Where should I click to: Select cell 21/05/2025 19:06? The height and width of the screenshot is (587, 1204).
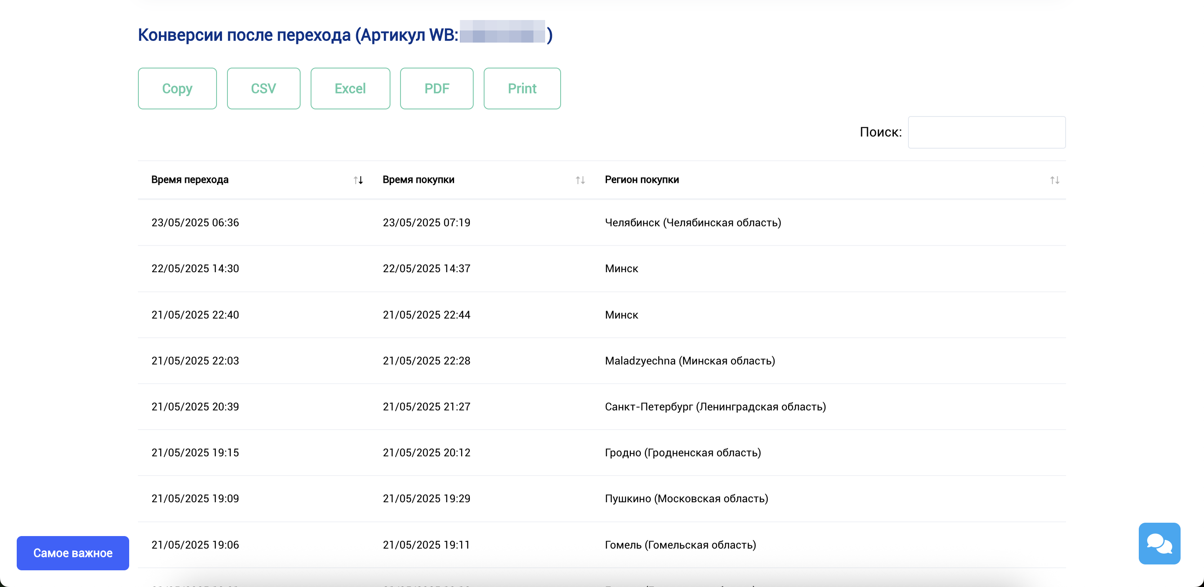click(195, 545)
